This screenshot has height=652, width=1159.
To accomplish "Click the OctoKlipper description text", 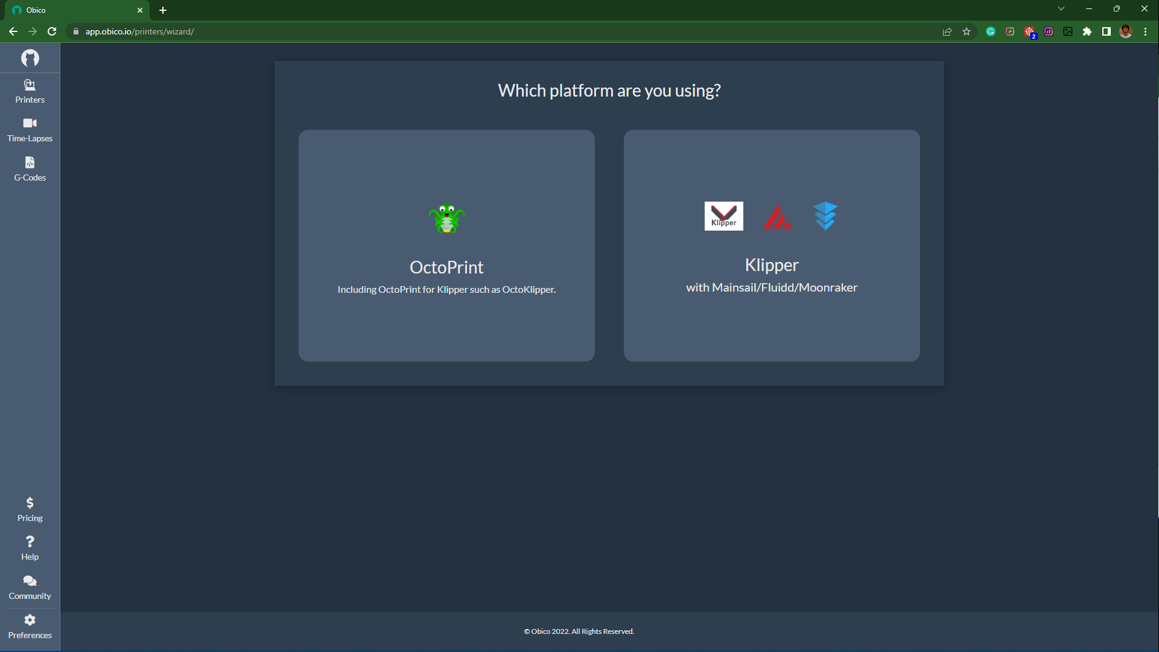I will [446, 289].
